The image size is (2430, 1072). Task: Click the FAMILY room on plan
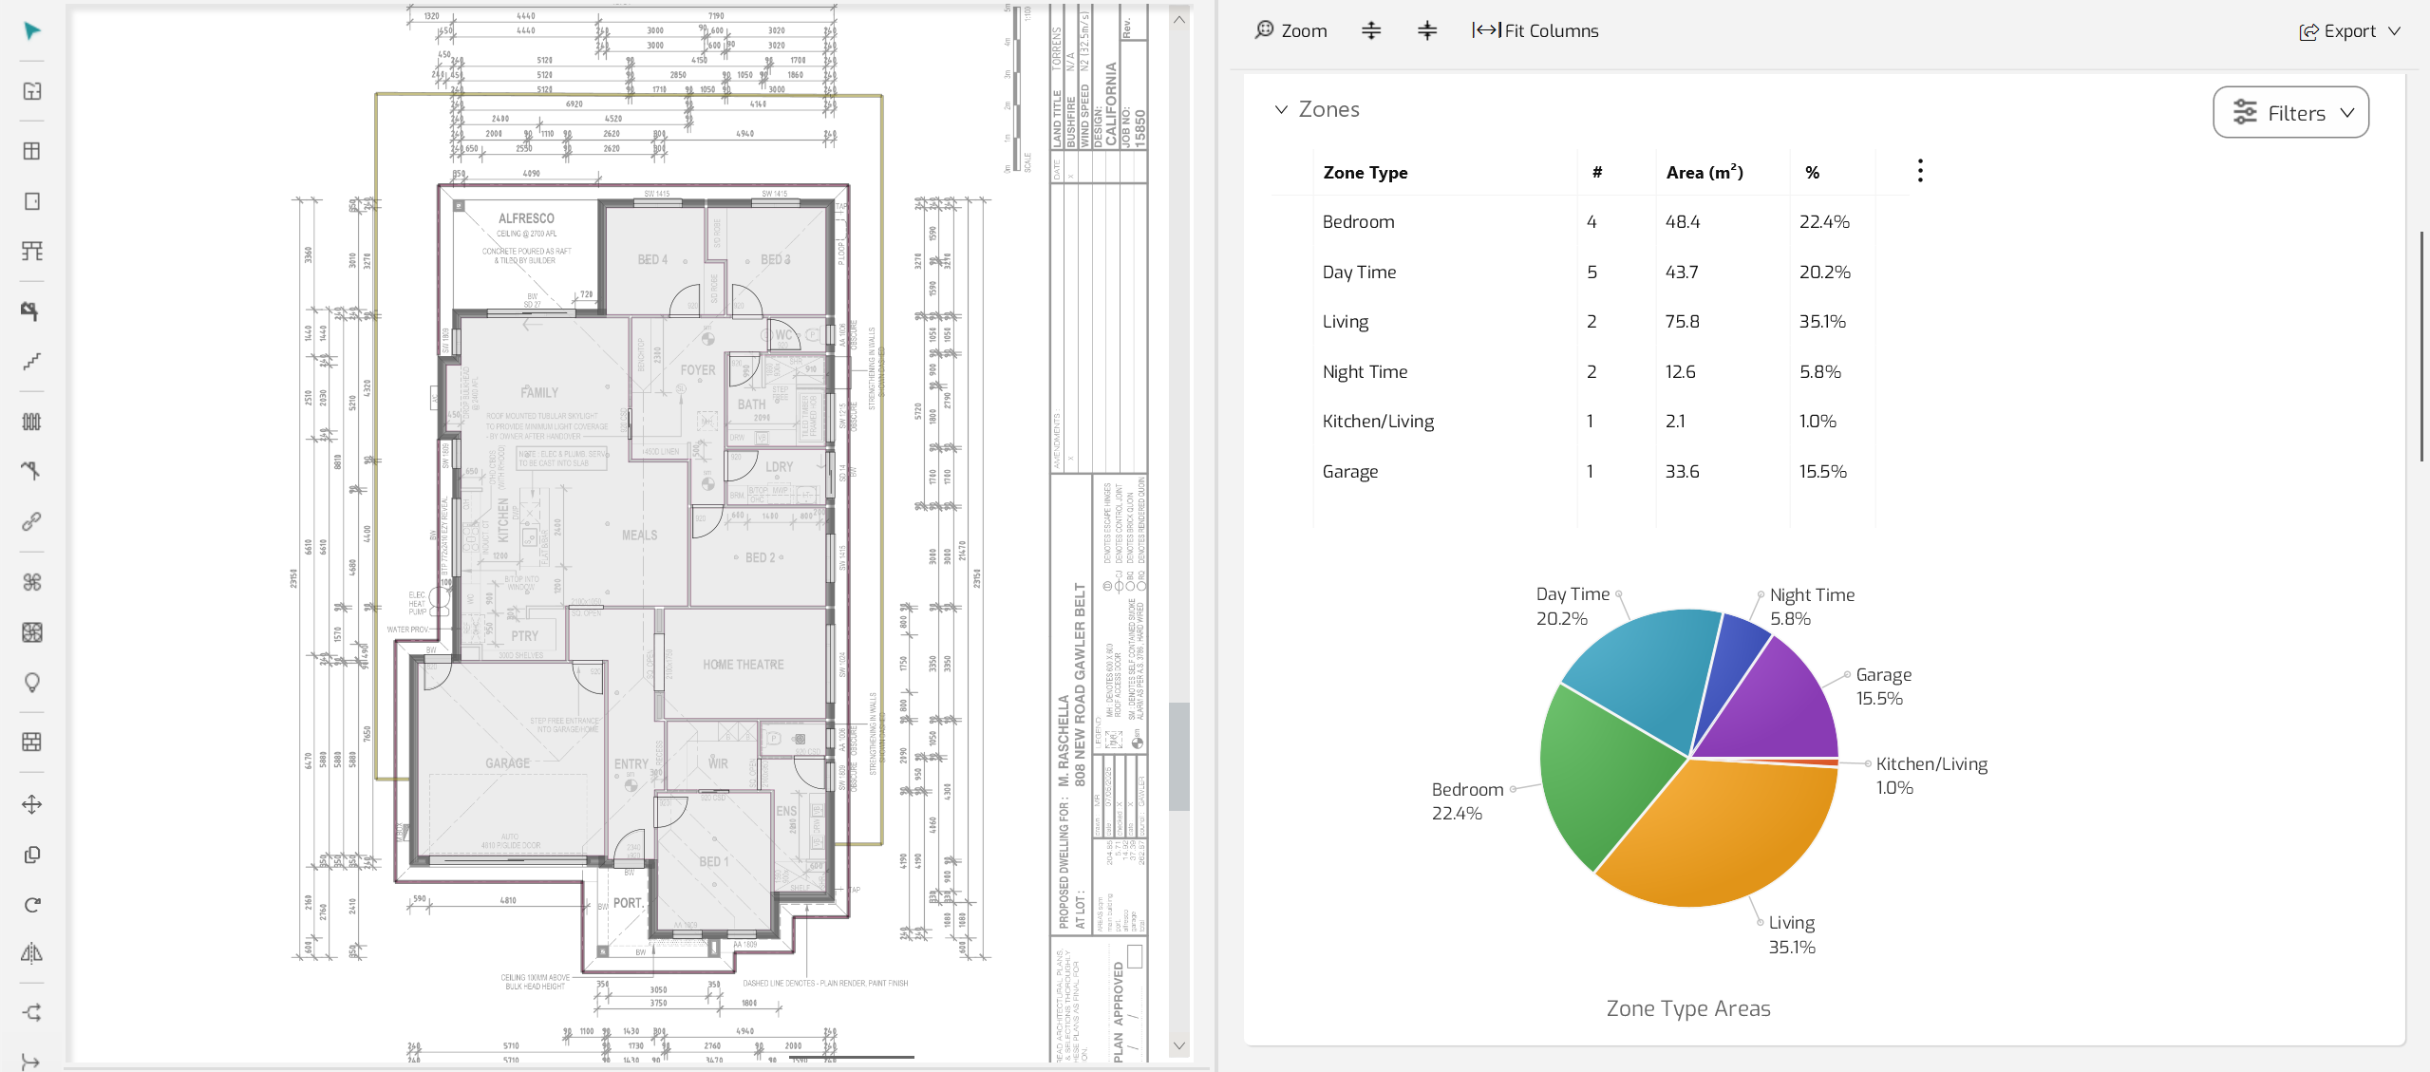[x=539, y=392]
